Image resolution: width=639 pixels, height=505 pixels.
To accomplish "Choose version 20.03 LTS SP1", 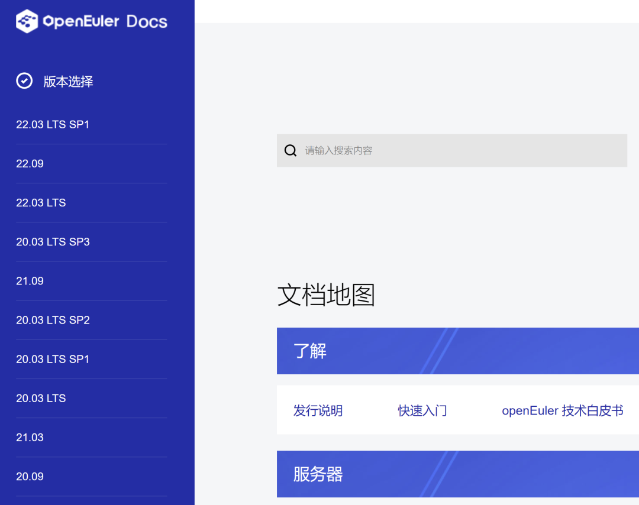I will point(53,358).
